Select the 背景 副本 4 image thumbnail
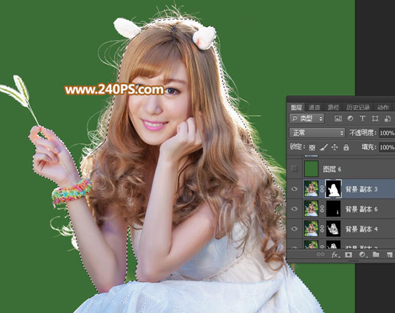This screenshot has height=313, width=395. (x=311, y=229)
